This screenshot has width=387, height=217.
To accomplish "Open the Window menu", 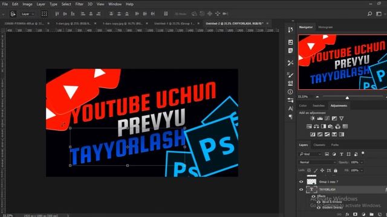I will point(115,4).
